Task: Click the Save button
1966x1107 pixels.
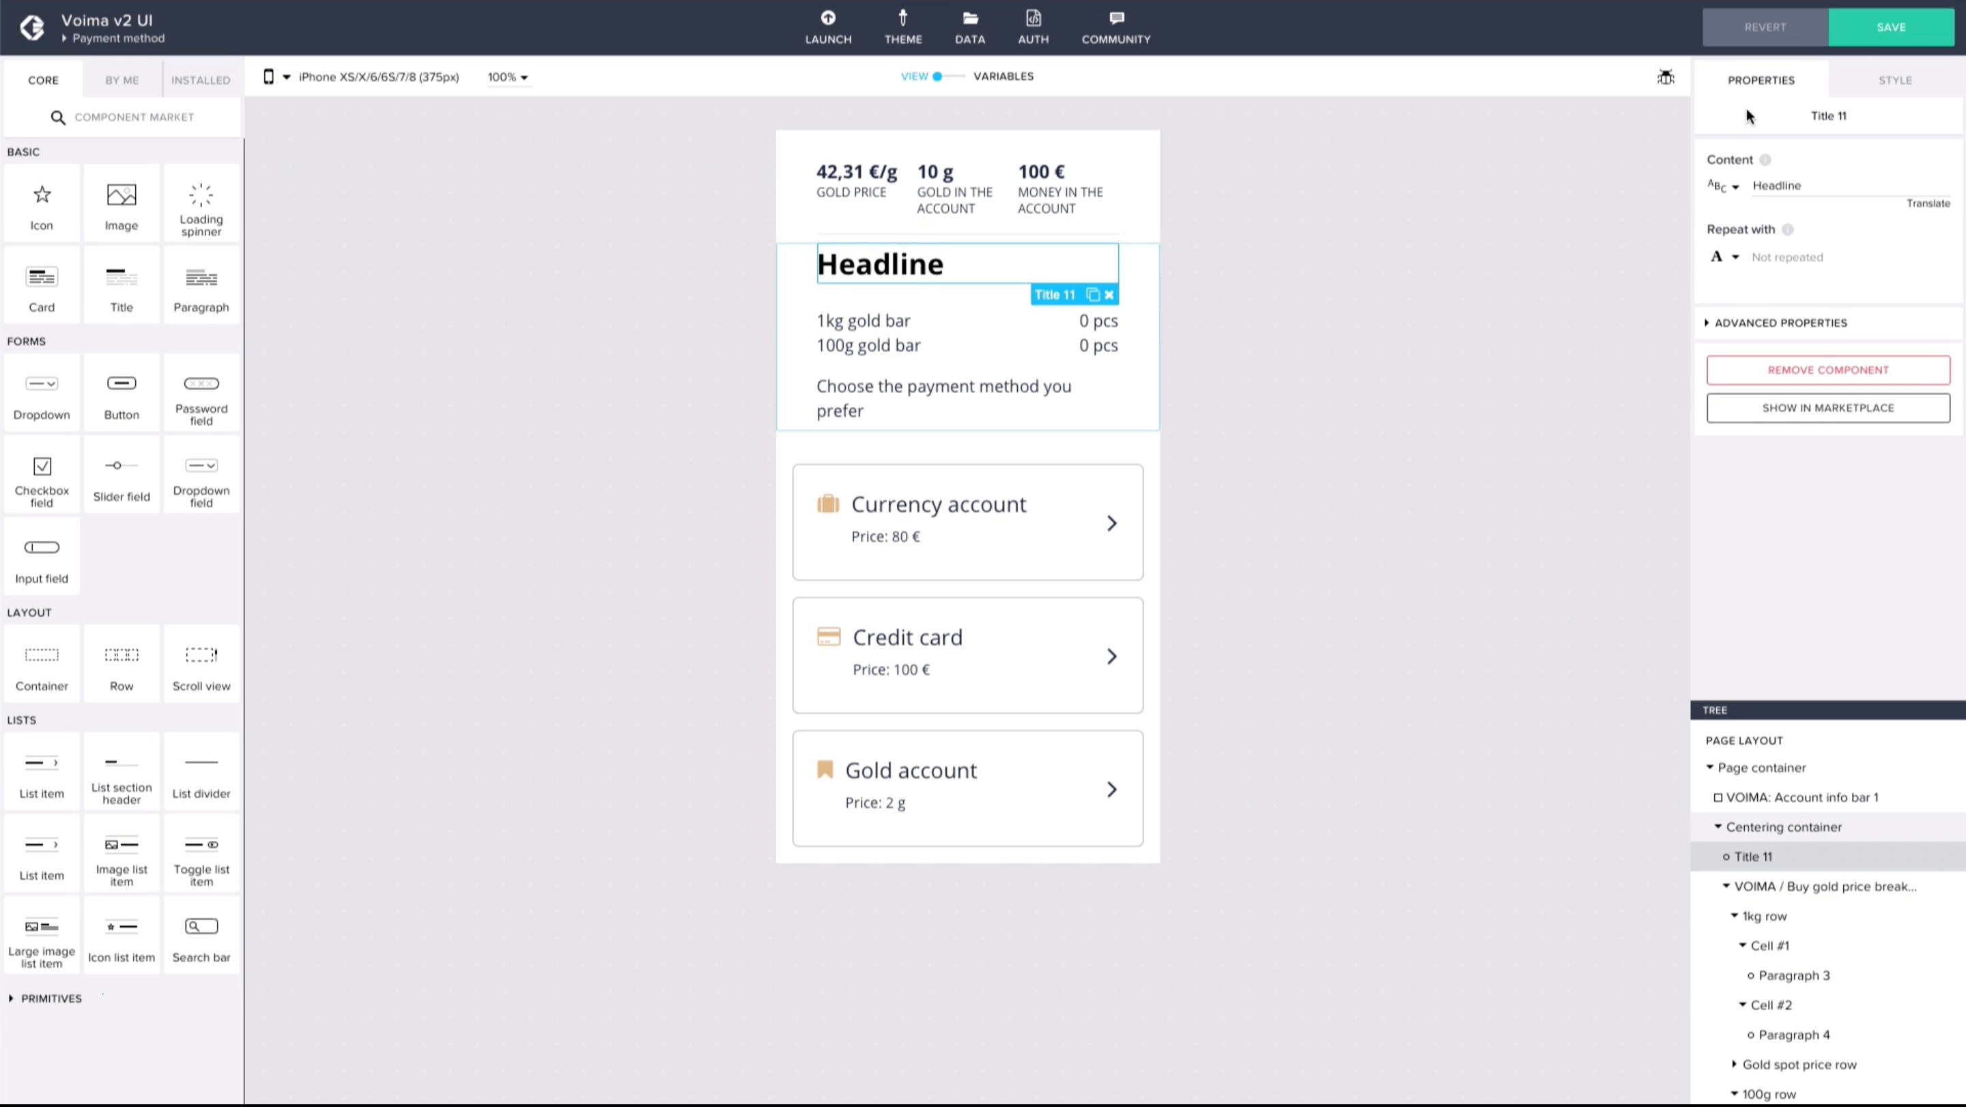Action: coord(1890,27)
